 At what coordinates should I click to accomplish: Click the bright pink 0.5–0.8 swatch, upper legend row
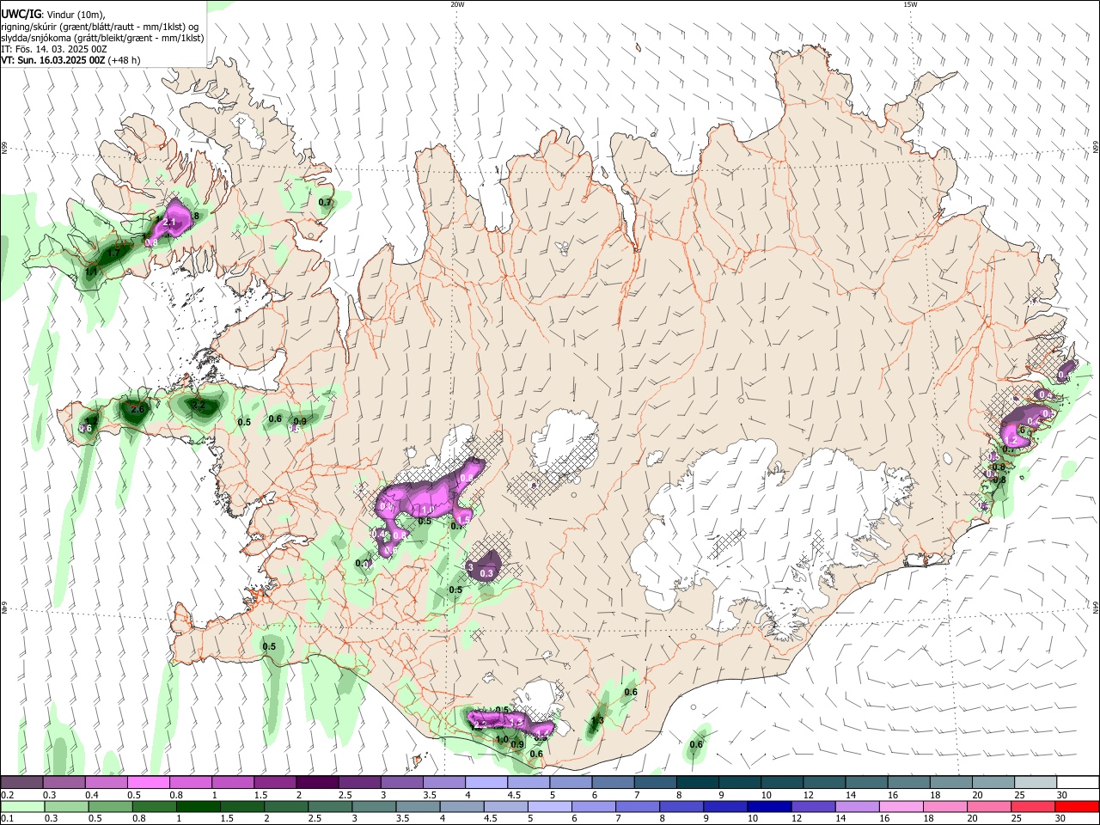pyautogui.click(x=148, y=782)
